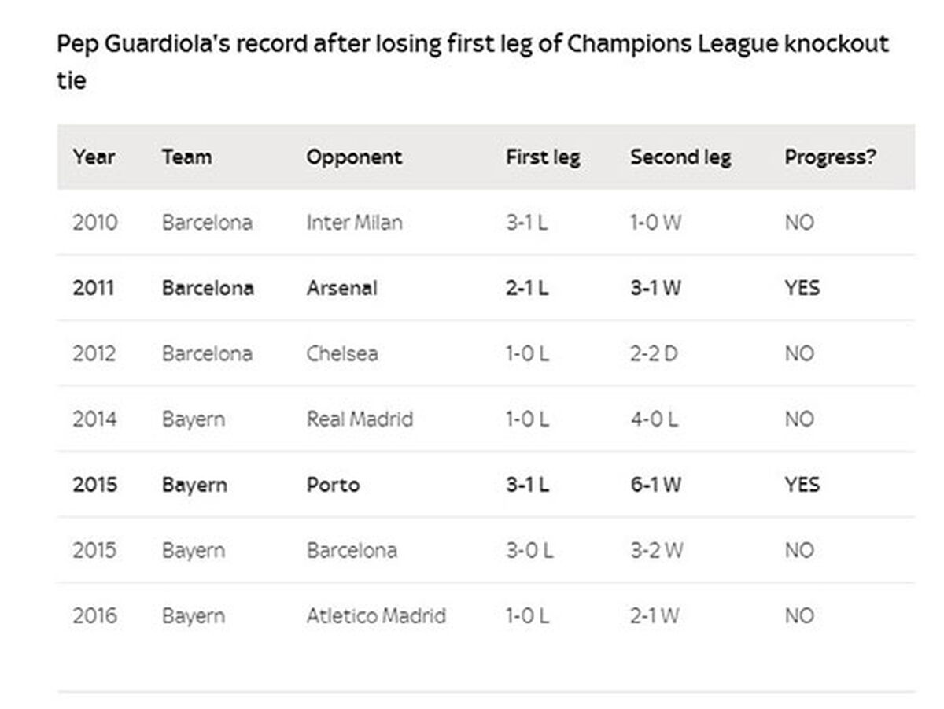Click the table title about Pep Guardiola's record
Viewport: 944px width, 709px height.
pos(473,61)
